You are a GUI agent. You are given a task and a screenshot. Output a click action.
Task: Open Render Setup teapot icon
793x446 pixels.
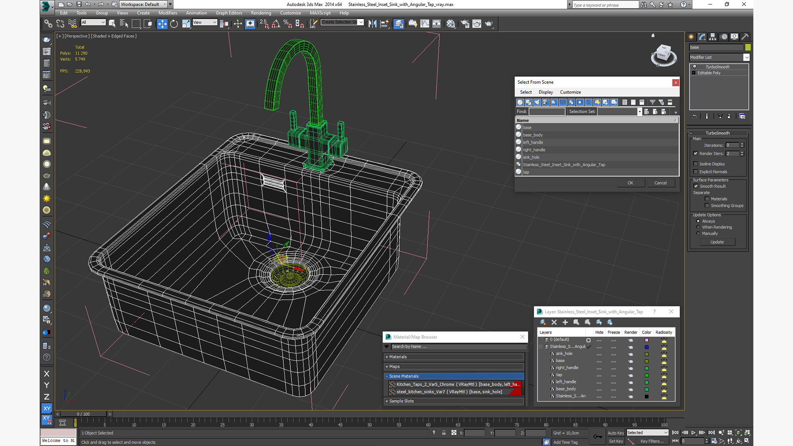point(465,24)
